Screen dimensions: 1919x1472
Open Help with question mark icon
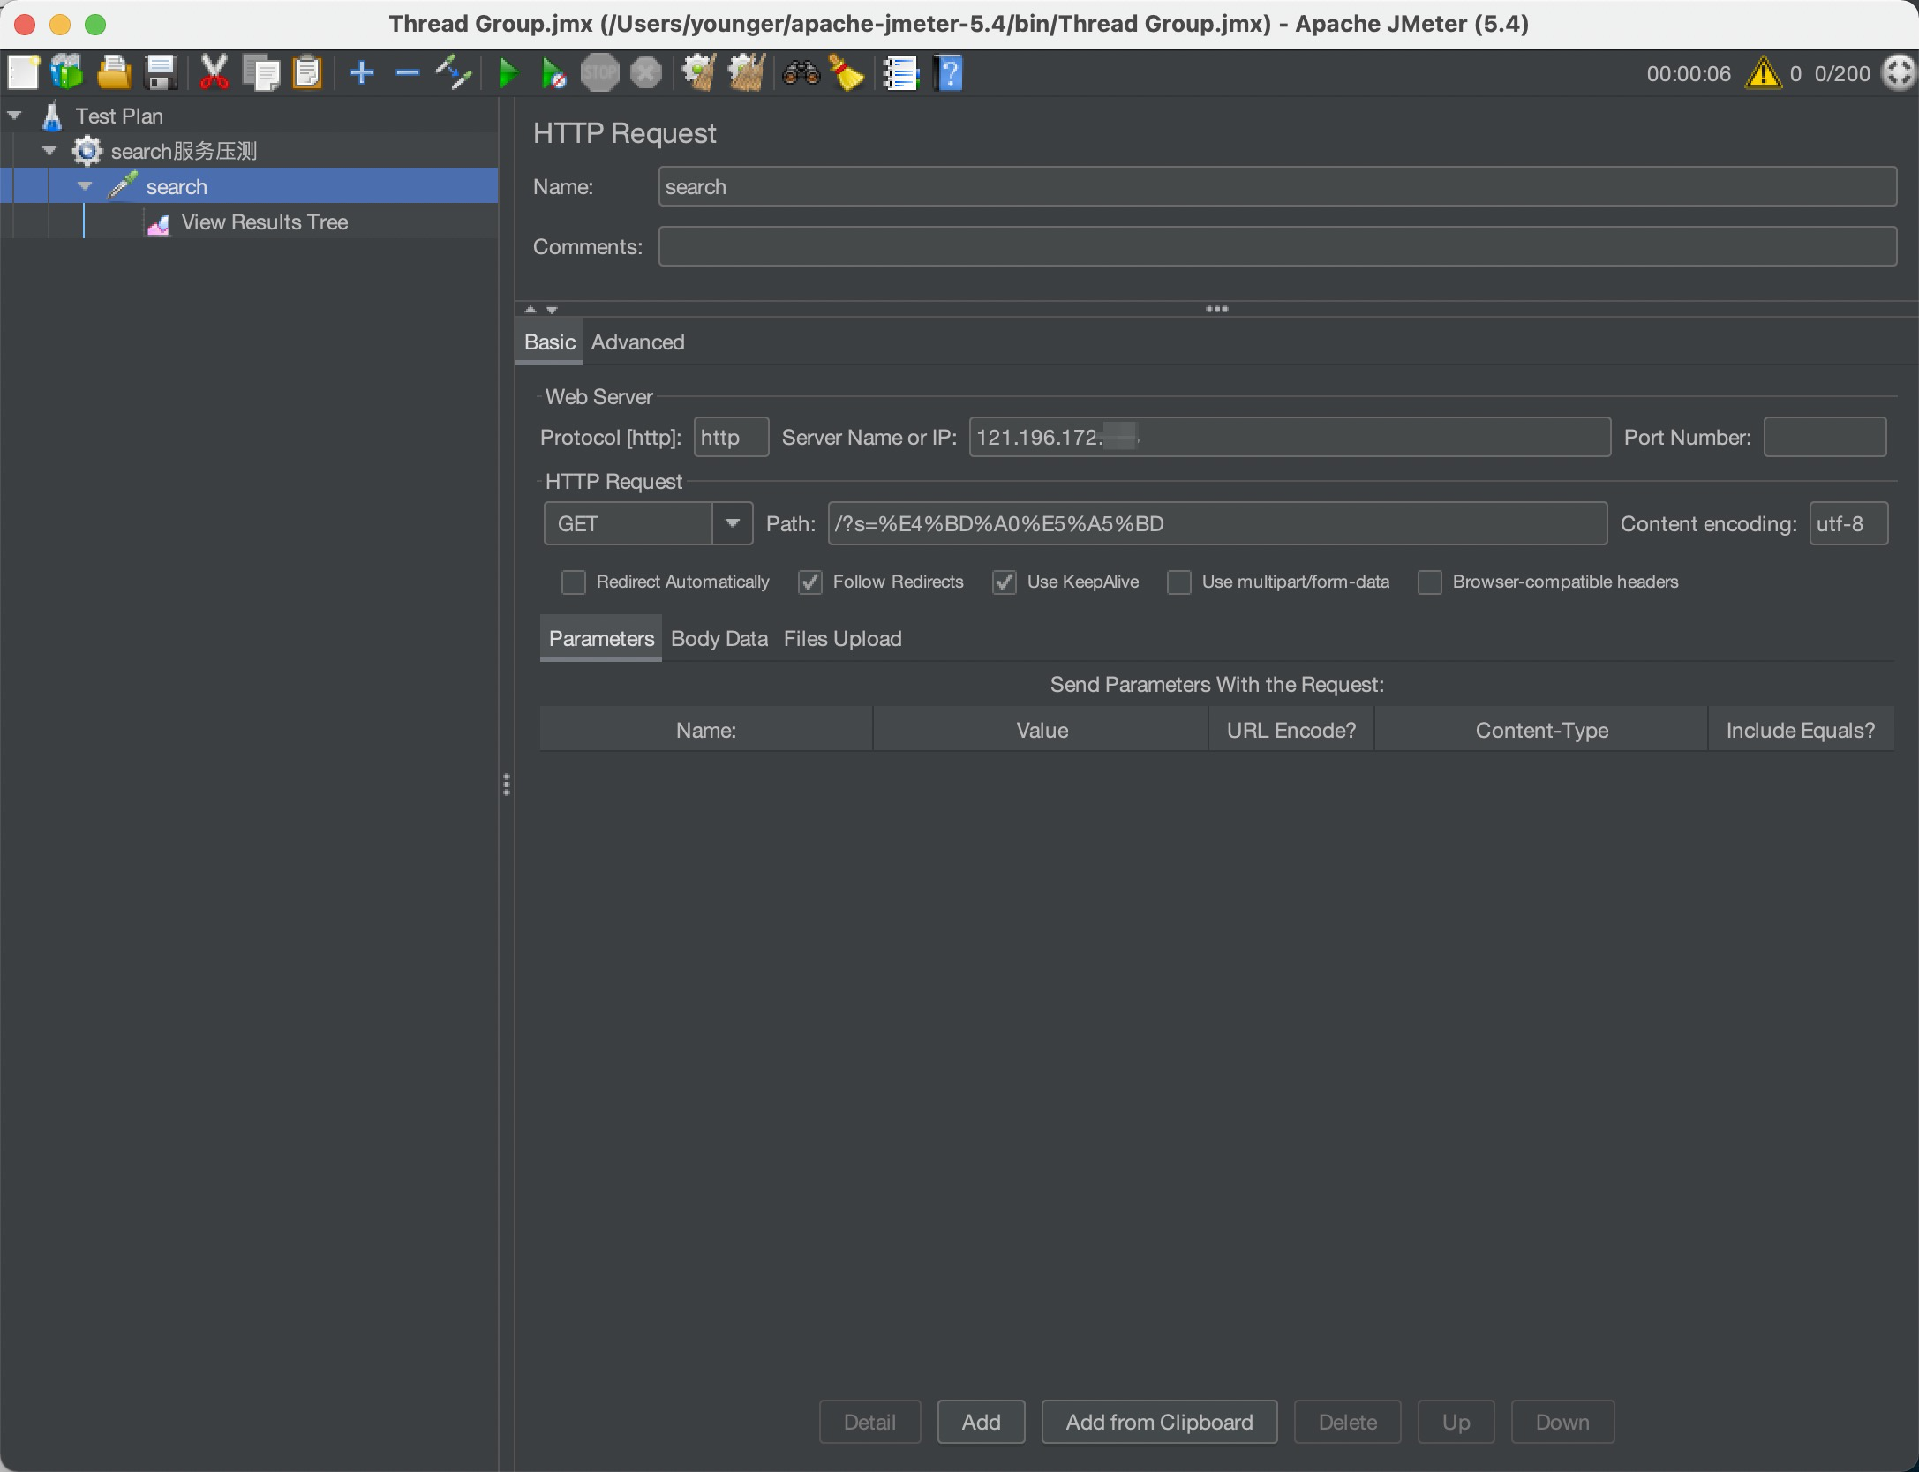(949, 73)
